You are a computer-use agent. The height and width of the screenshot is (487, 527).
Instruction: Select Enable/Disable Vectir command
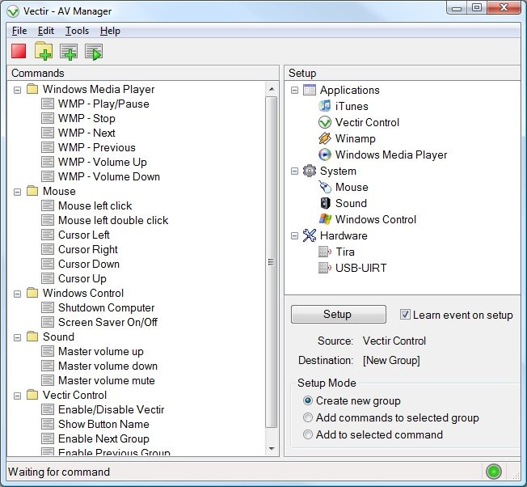pyautogui.click(x=112, y=409)
